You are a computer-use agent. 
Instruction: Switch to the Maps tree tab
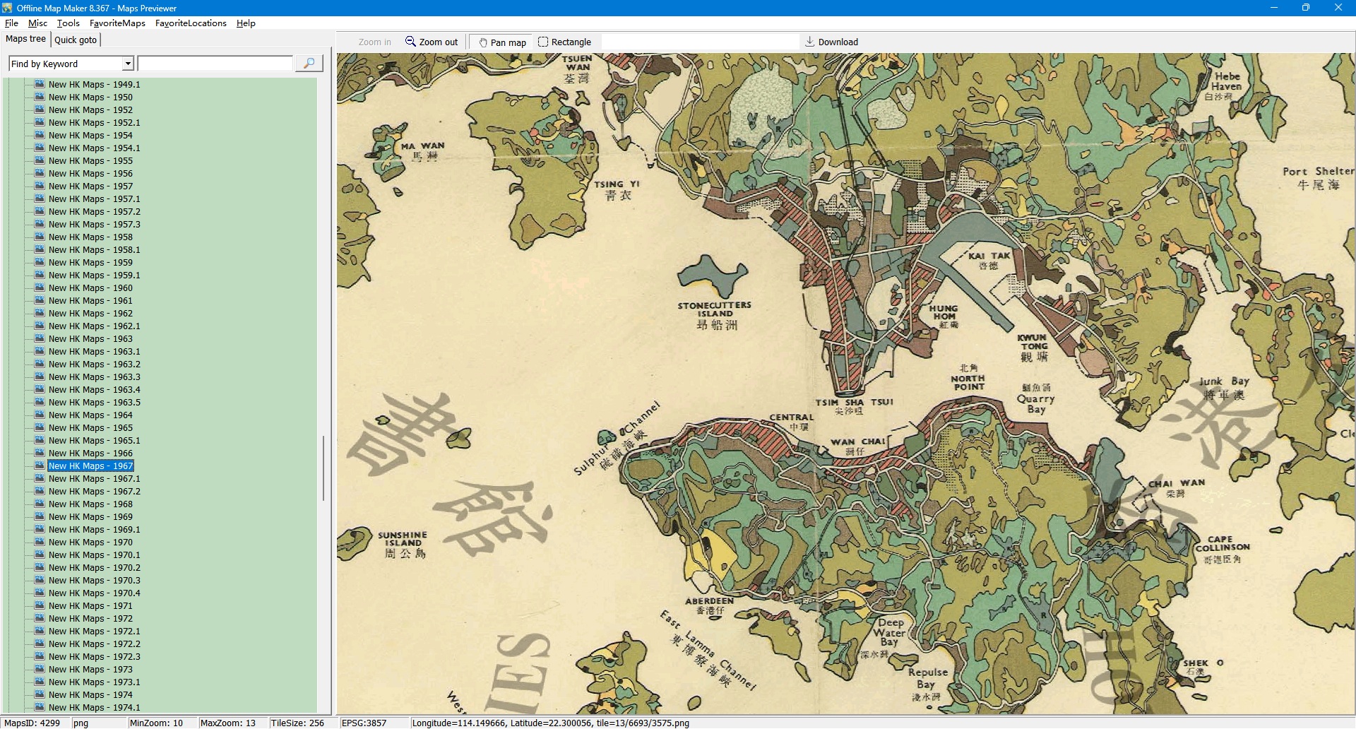pyautogui.click(x=25, y=39)
